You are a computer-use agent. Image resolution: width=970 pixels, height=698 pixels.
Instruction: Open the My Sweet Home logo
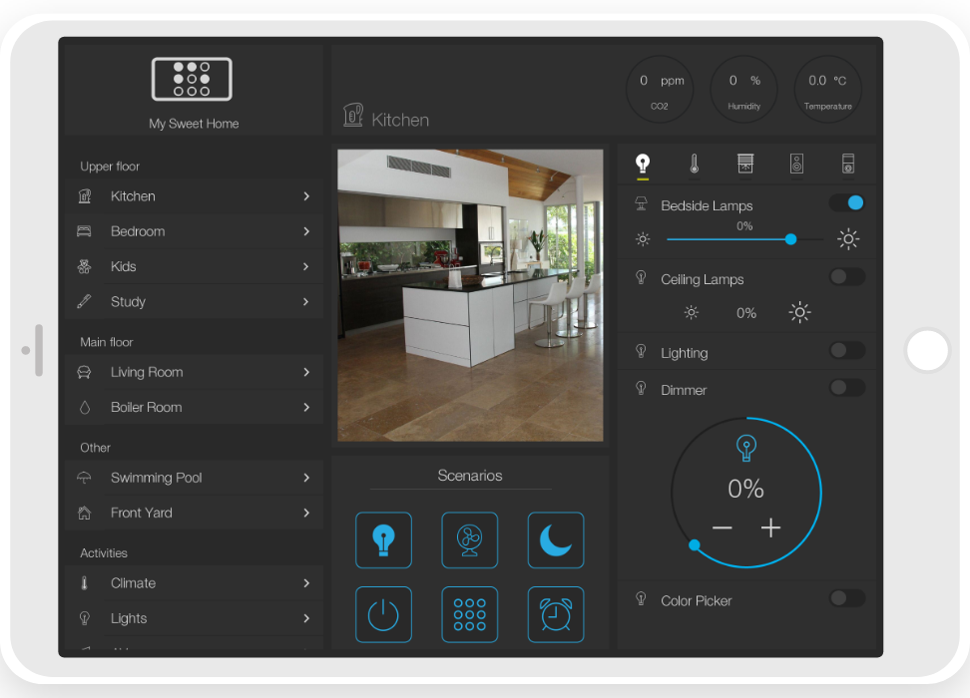[192, 79]
